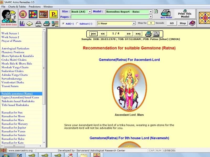Screen dimensions: 210x157
Task: Print page using navigation bar printer icon
Action: (x=148, y=34)
